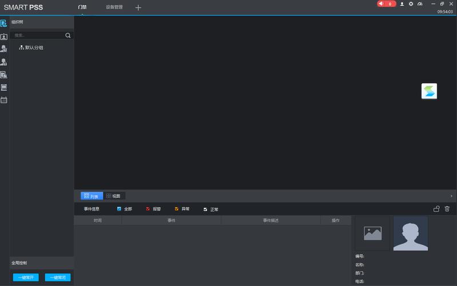The height and width of the screenshot is (286, 457).
Task: Add a new tab with plus icon
Action: click(x=138, y=7)
